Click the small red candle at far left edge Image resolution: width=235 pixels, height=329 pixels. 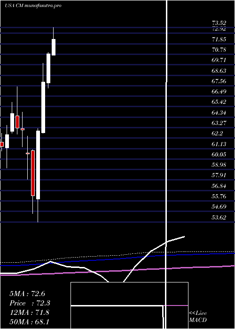click(2, 144)
